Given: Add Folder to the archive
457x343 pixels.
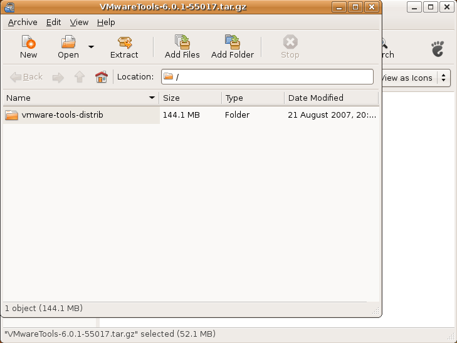Looking at the screenshot, I should tap(233, 47).
